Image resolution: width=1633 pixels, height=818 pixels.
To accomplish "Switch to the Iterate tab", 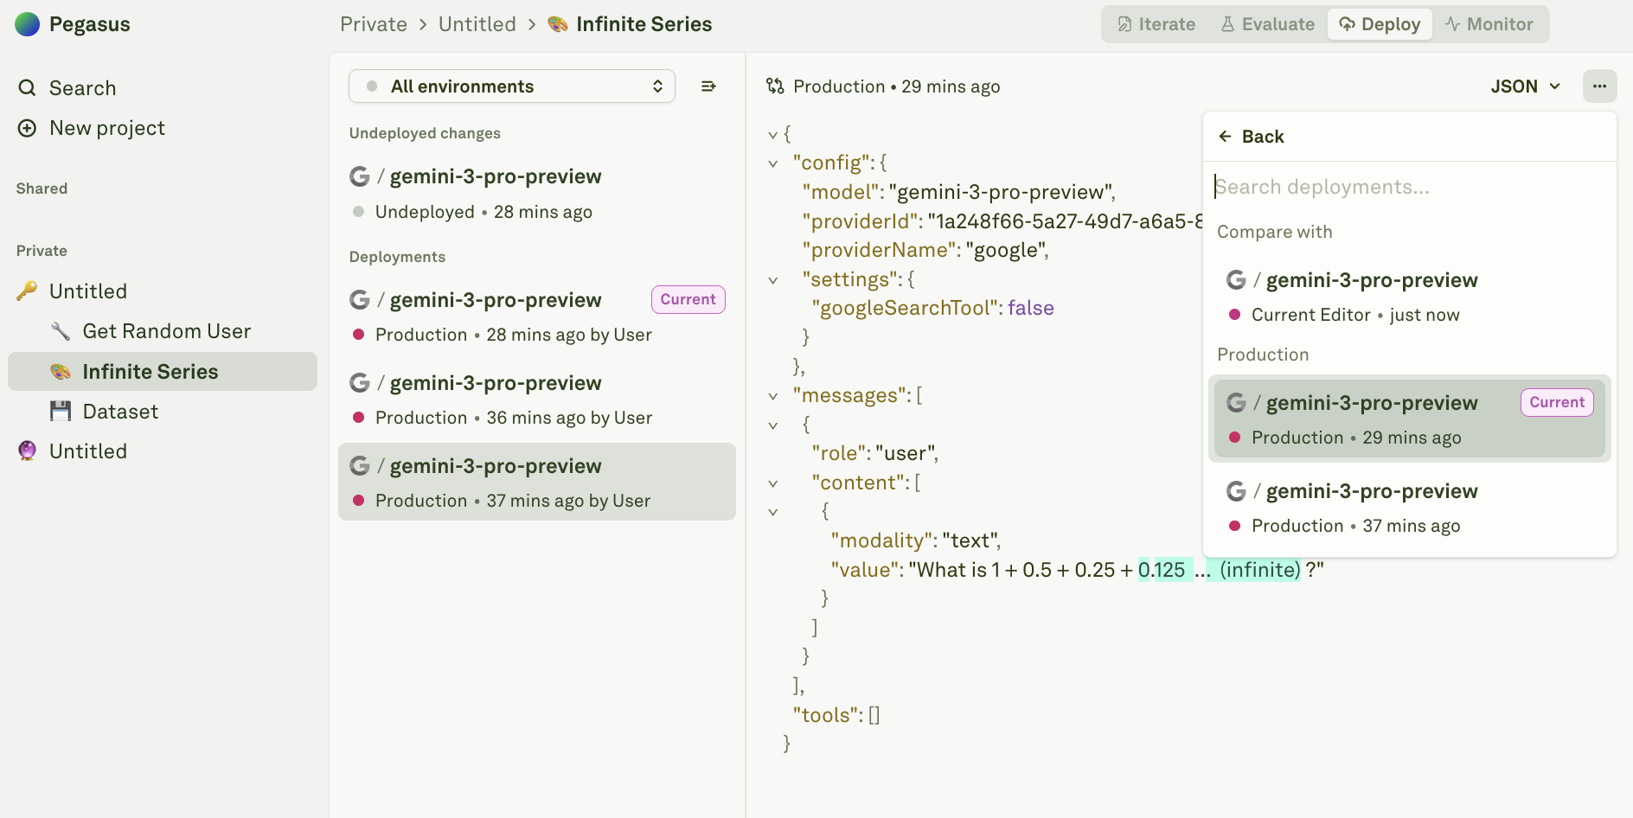I will tap(1156, 24).
